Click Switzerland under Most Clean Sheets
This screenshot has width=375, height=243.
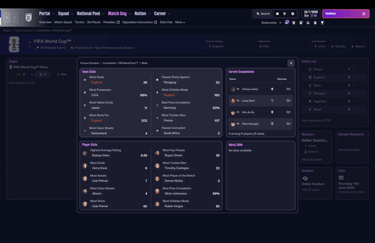click(x=99, y=133)
